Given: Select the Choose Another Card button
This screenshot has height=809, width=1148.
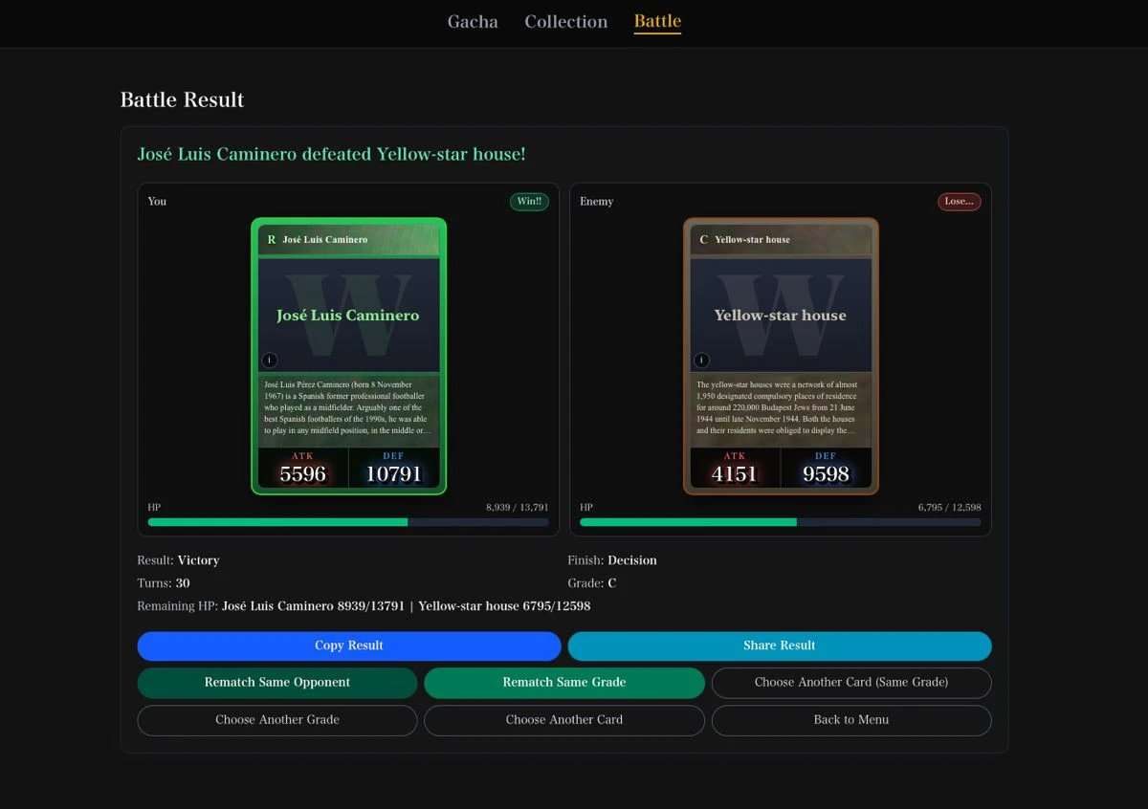Looking at the screenshot, I should pyautogui.click(x=564, y=720).
